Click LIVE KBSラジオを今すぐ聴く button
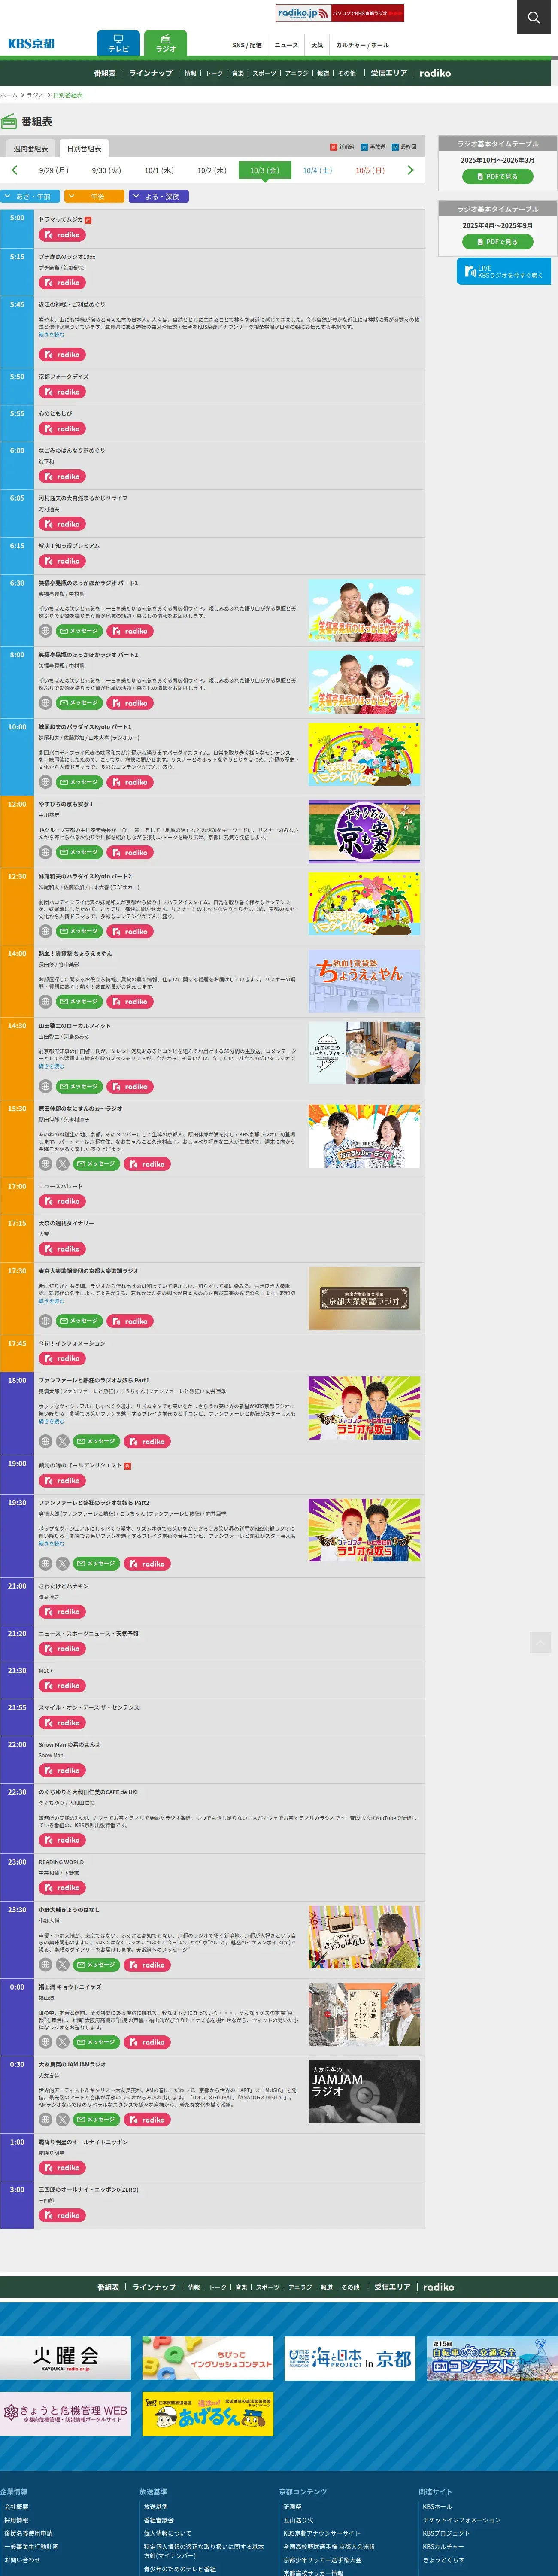The width and height of the screenshot is (558, 2576). 504,271
